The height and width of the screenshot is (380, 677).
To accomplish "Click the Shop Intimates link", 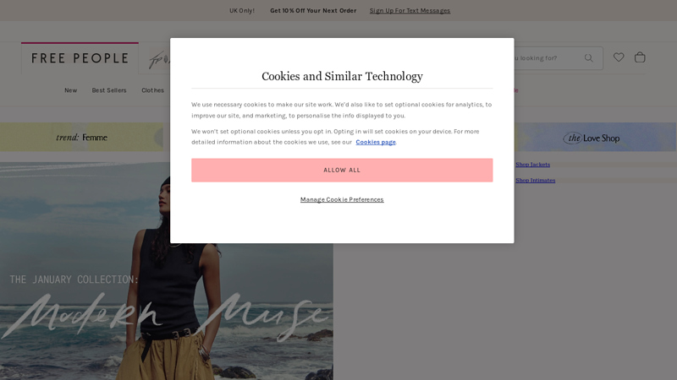I will pos(536,180).
